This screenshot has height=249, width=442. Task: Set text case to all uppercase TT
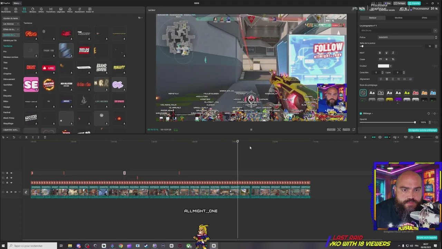381,59
